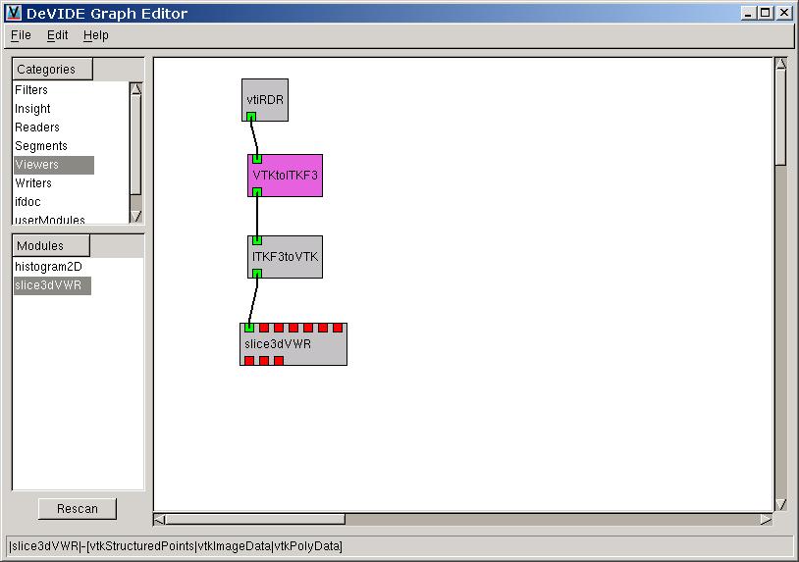Screen dimensions: 799x562
Task: Choose slice3dVWR in Modules list
Action: tap(52, 285)
